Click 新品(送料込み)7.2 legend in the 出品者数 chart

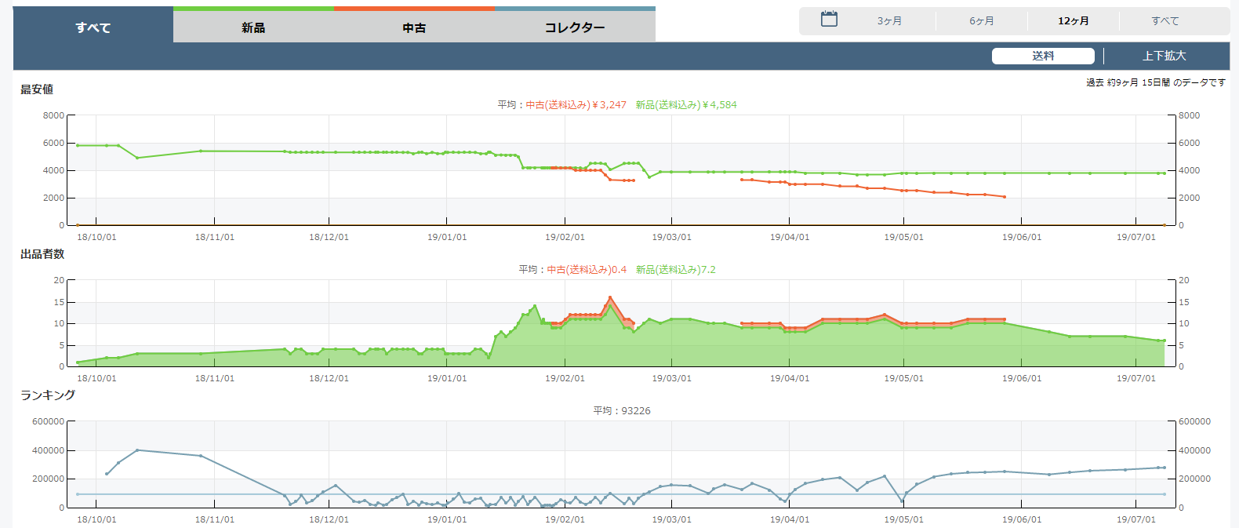[x=675, y=270]
